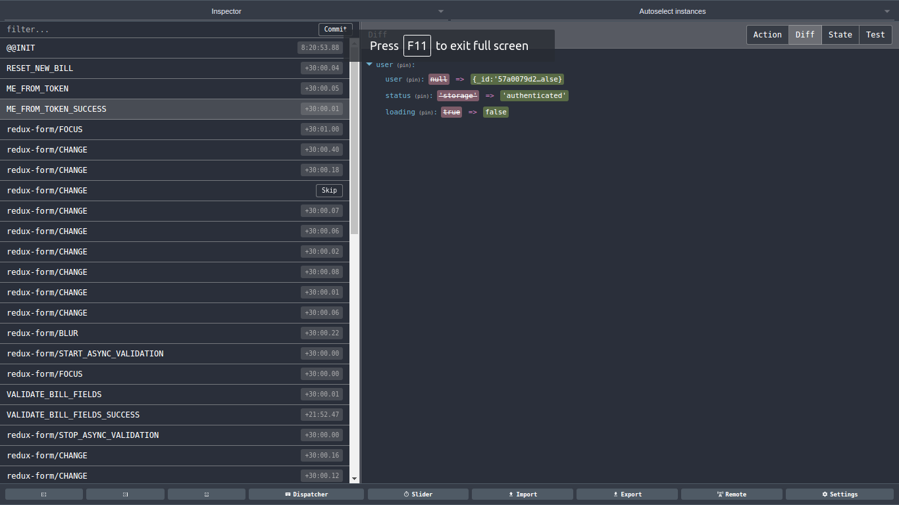Select the @@INIT action
This screenshot has width=899, height=505.
[x=174, y=48]
